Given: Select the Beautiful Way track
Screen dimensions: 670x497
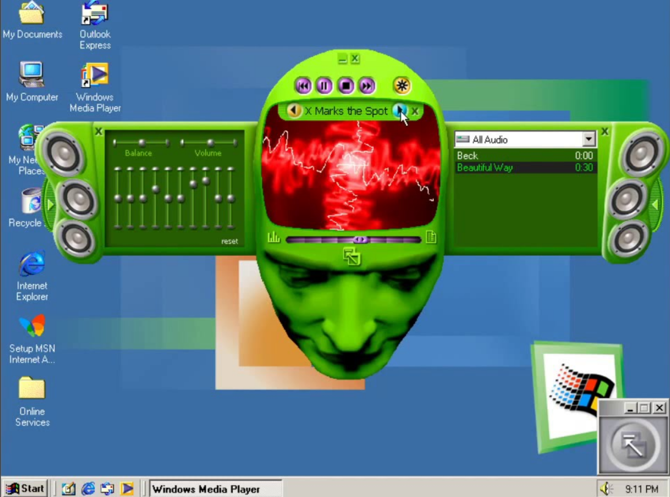Looking at the screenshot, I should [x=525, y=168].
